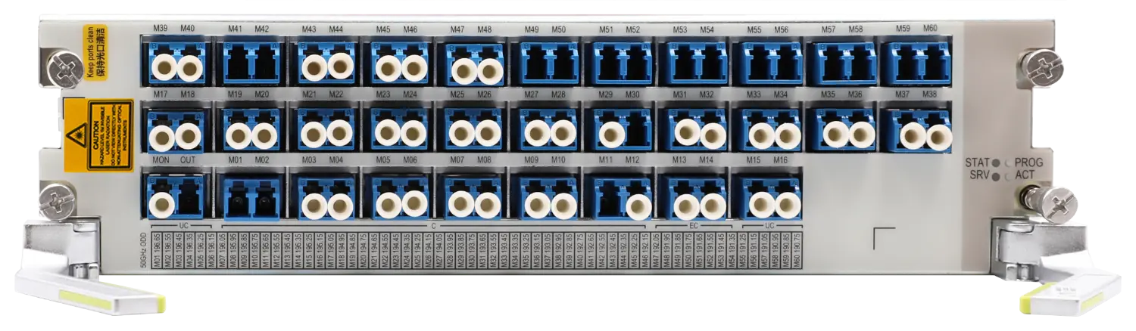
Task: Click the bottom-left panel screw
Action: click(59, 200)
